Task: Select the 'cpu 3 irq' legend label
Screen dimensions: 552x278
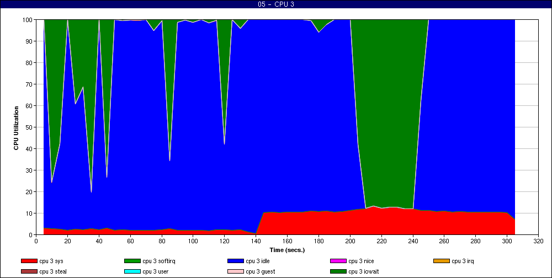Action: click(463, 261)
